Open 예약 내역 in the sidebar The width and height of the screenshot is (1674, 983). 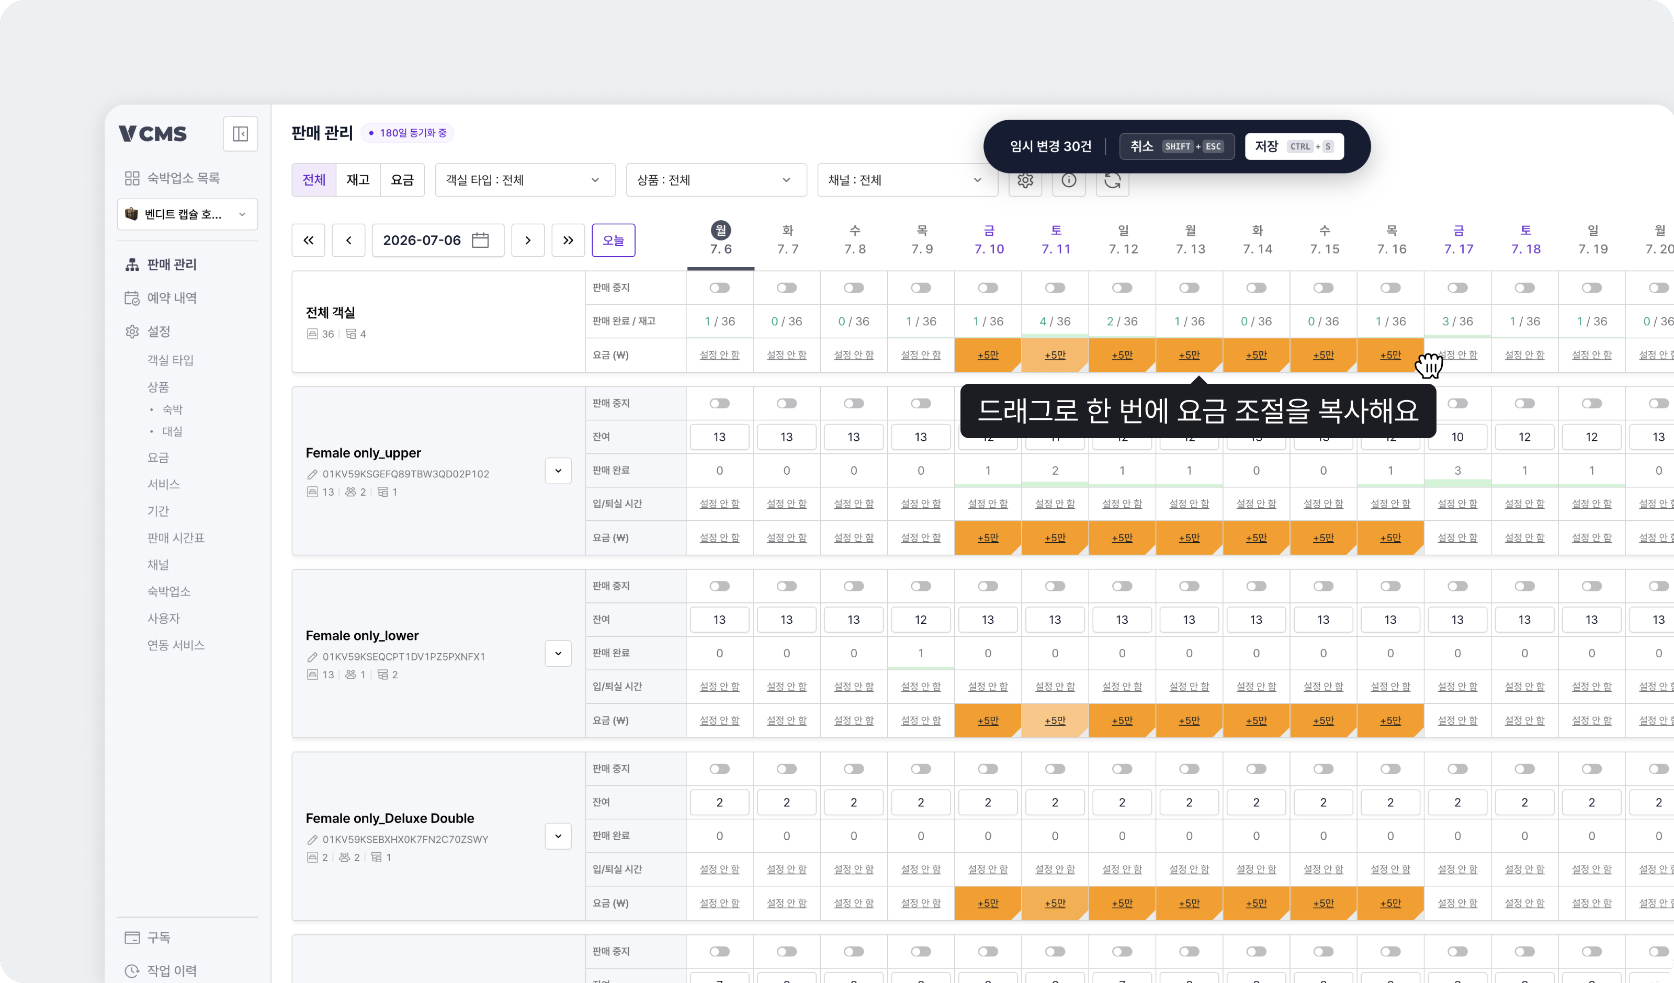coord(172,298)
